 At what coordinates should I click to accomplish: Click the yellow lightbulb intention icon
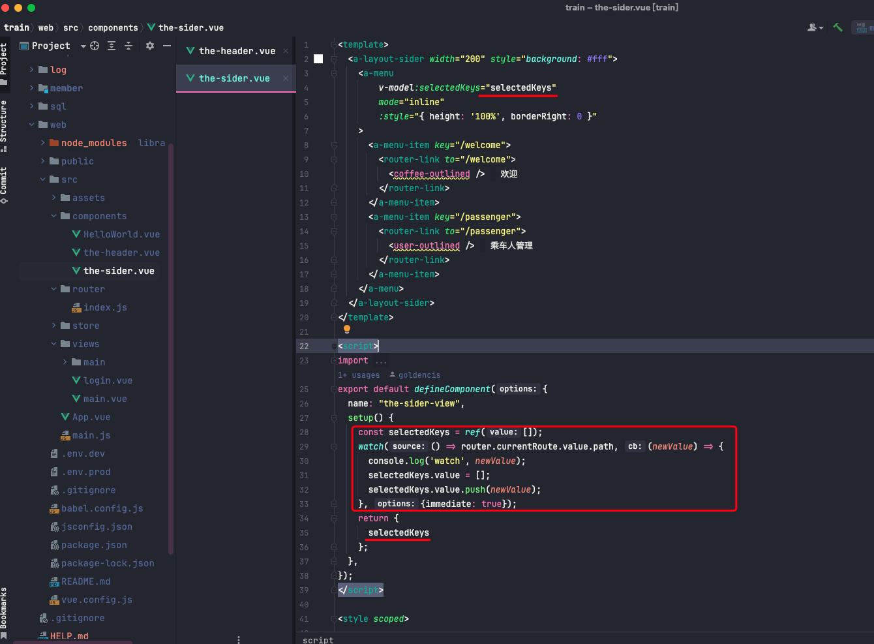347,330
